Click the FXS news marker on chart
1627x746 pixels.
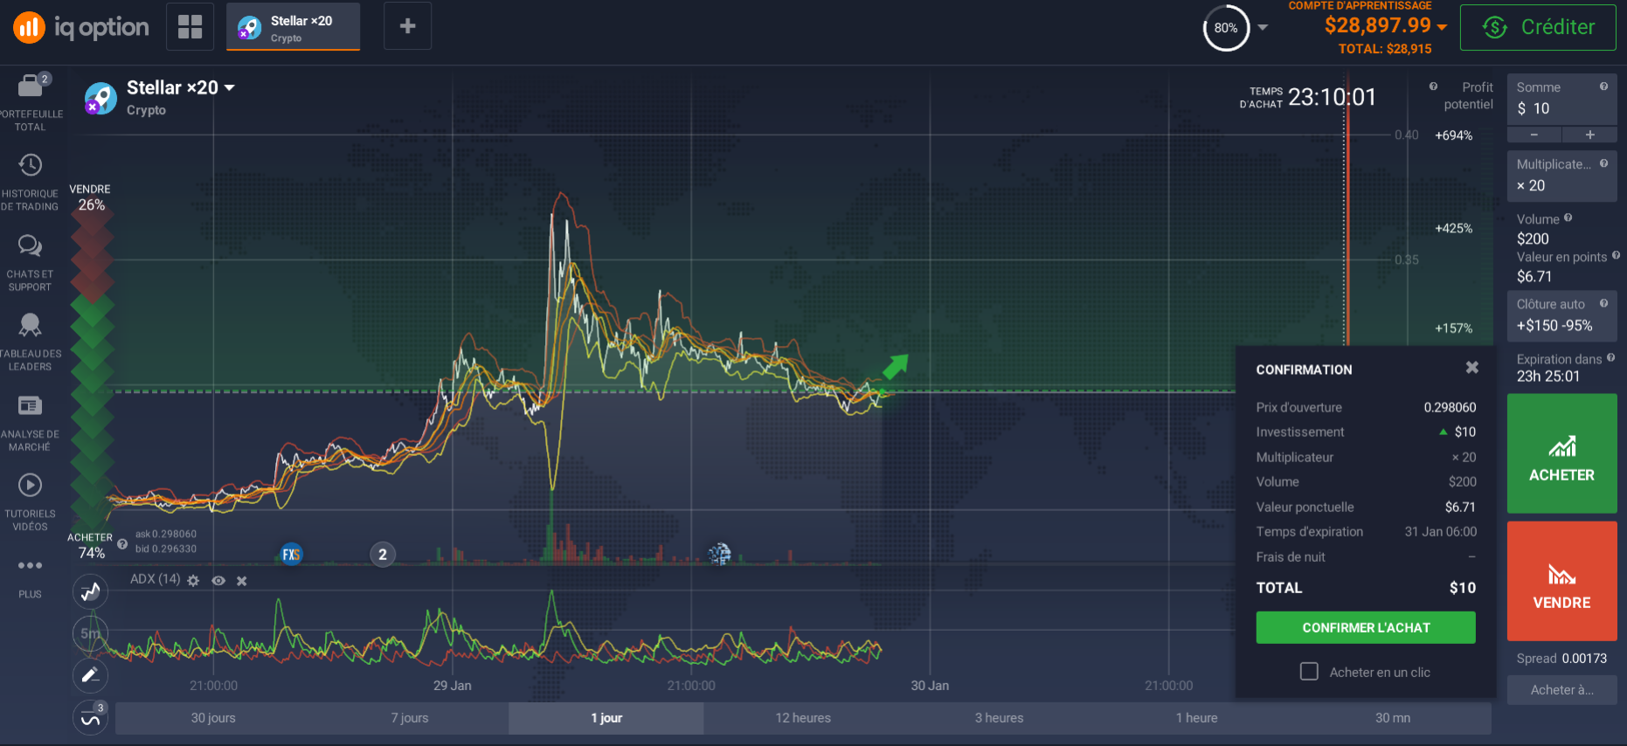coord(292,554)
